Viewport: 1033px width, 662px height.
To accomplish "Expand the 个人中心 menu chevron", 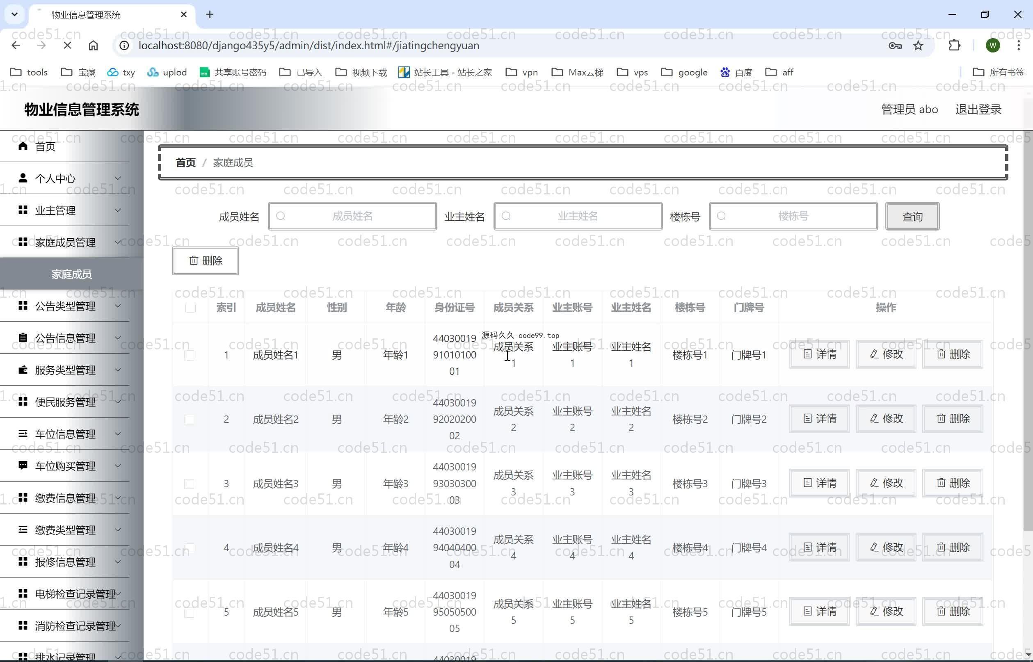I will coord(118,178).
